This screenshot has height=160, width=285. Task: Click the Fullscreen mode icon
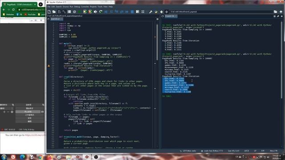click(x=143, y=12)
